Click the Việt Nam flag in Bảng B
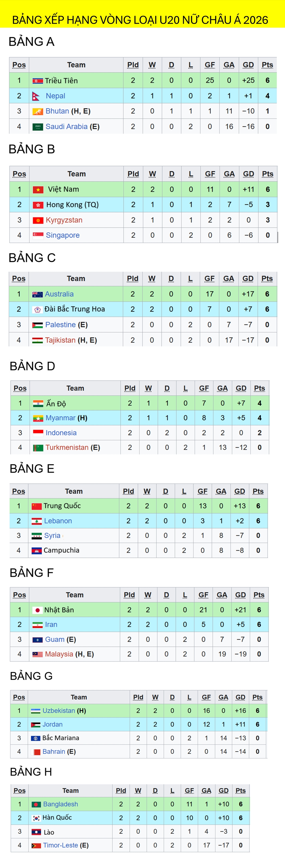Image resolution: width=285 pixels, height=860 pixels. tap(38, 190)
